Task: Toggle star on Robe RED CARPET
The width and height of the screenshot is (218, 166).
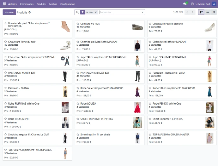Action: tap(6, 119)
